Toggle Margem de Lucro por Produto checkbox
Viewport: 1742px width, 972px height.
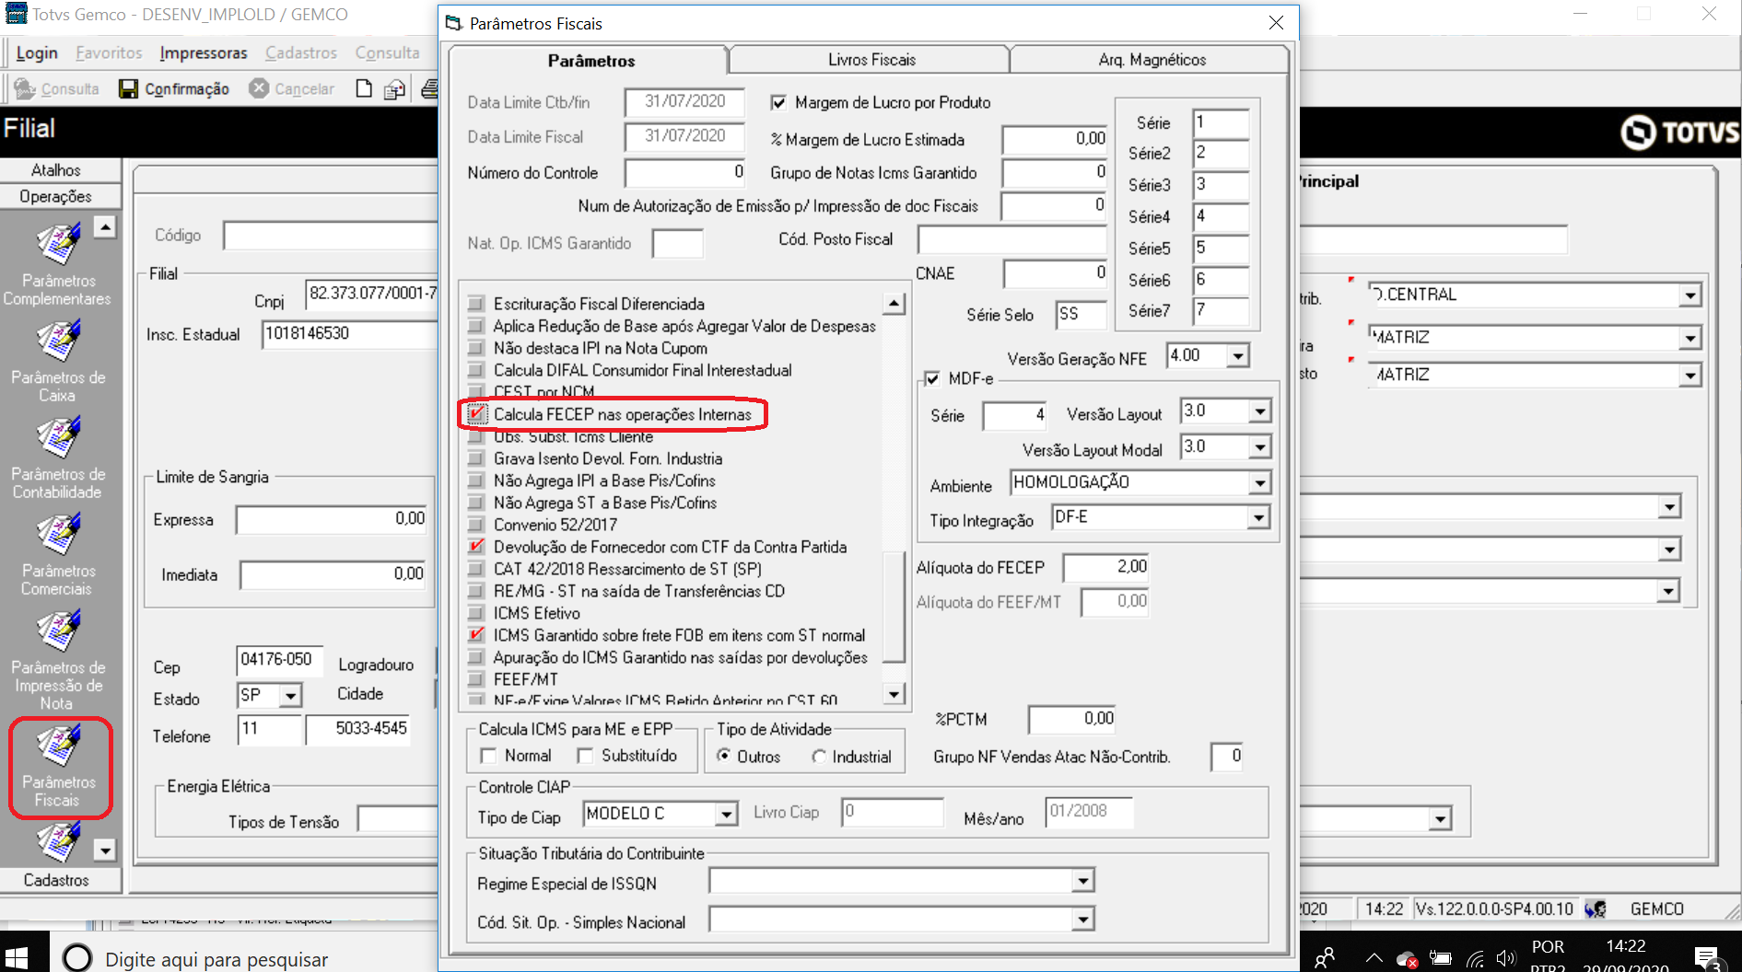(778, 102)
